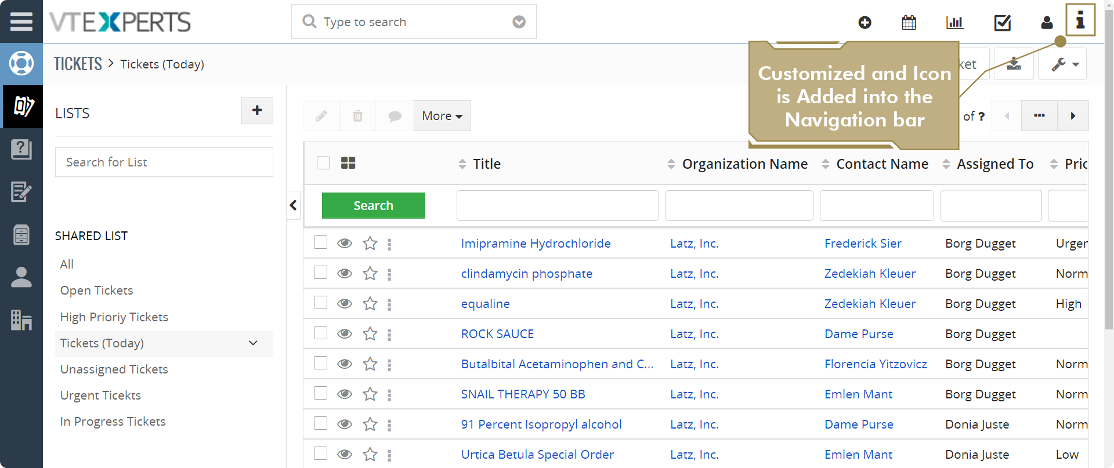Open the reports bar chart icon
The height and width of the screenshot is (468, 1114).
[x=954, y=23]
